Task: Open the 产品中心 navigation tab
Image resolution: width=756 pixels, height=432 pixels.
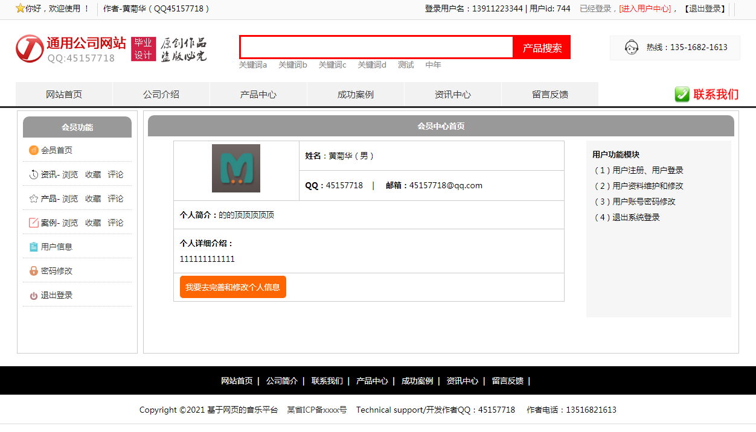Action: pyautogui.click(x=258, y=94)
